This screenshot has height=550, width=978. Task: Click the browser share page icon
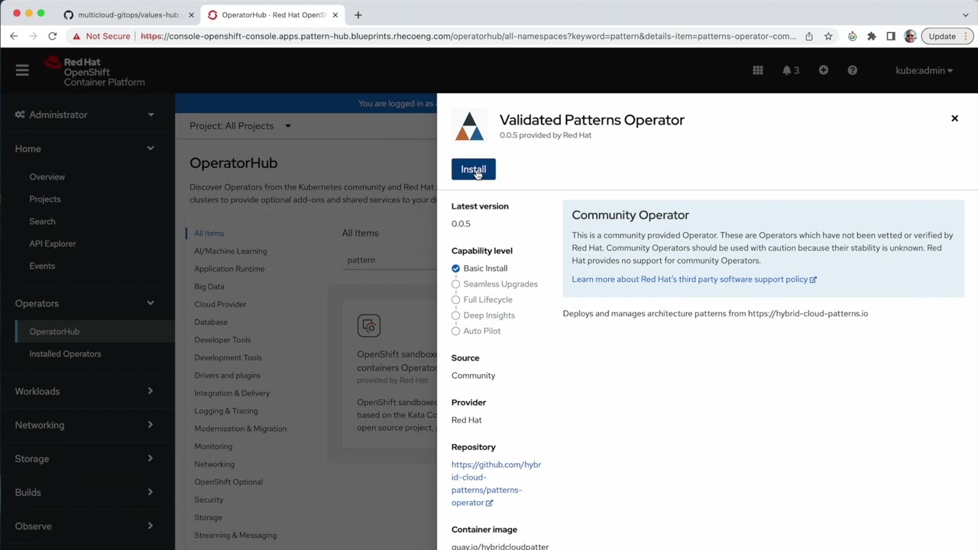pos(809,36)
